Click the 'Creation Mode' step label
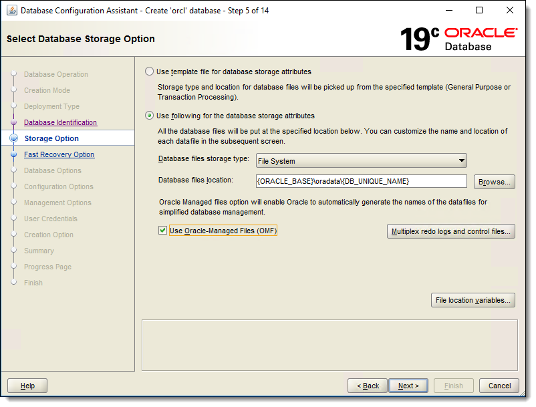The width and height of the screenshot is (536, 407). tap(47, 90)
